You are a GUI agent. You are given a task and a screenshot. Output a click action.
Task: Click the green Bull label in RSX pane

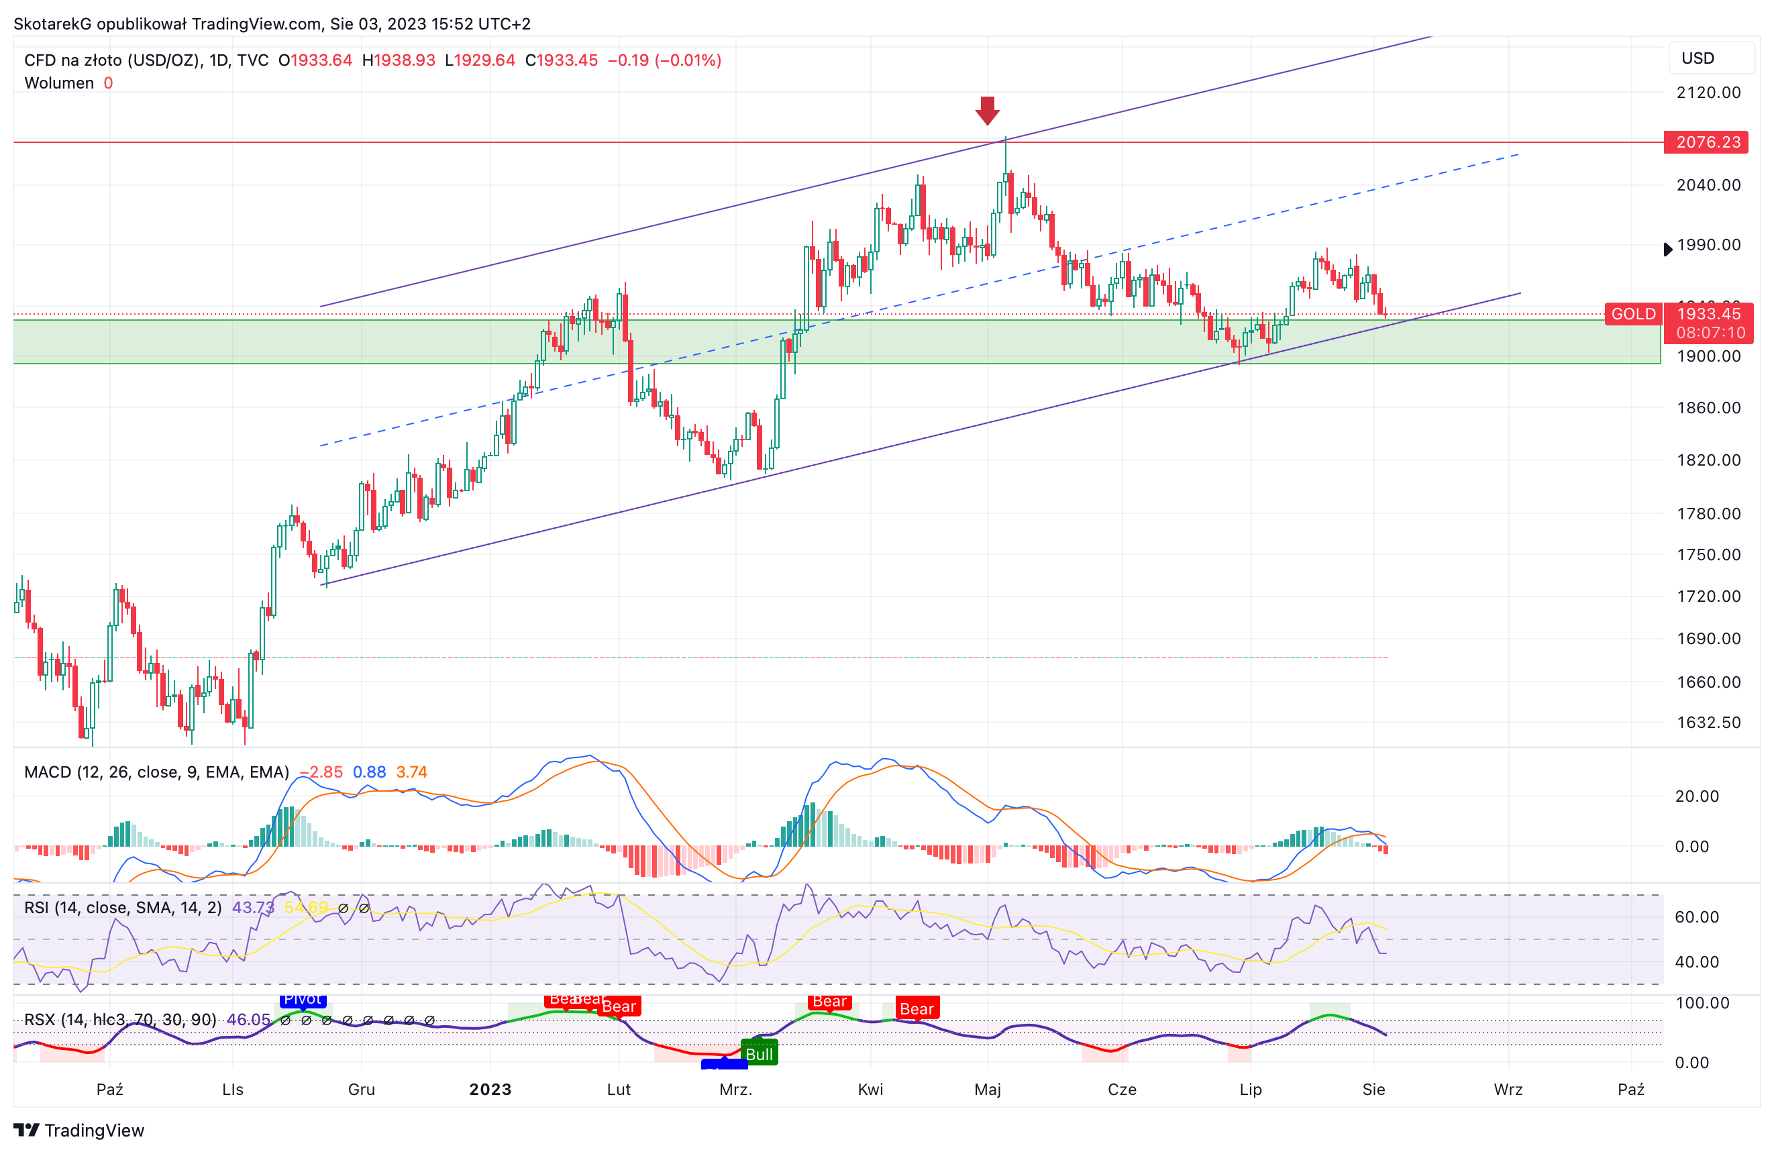point(759,1053)
